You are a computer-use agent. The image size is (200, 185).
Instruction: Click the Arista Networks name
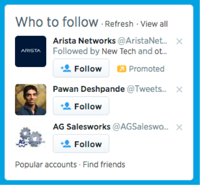[84, 41]
